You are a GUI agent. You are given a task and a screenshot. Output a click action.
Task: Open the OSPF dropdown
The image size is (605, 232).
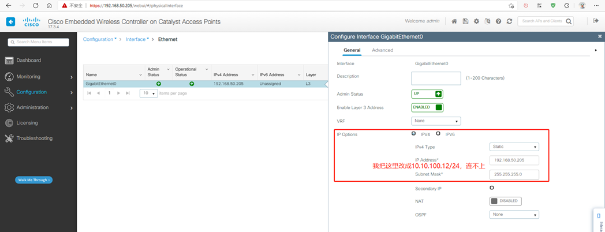coord(514,215)
